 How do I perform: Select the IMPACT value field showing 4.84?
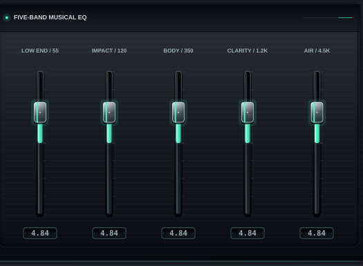109,233
